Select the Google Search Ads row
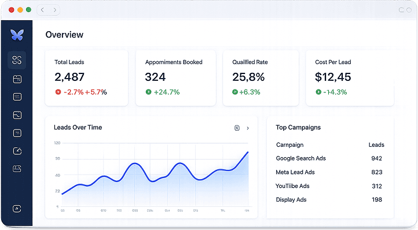Viewport: 418px width, 230px height. coord(330,158)
